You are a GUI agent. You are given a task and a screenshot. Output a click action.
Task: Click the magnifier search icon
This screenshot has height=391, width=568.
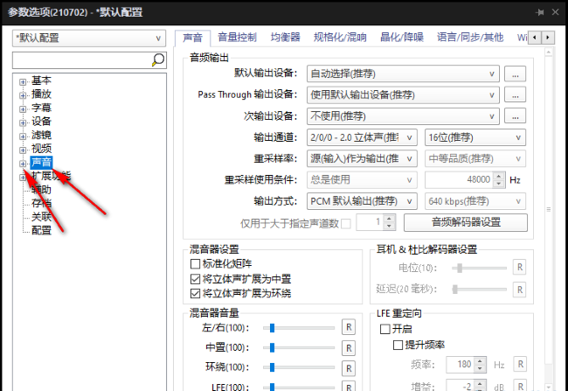[158, 59]
